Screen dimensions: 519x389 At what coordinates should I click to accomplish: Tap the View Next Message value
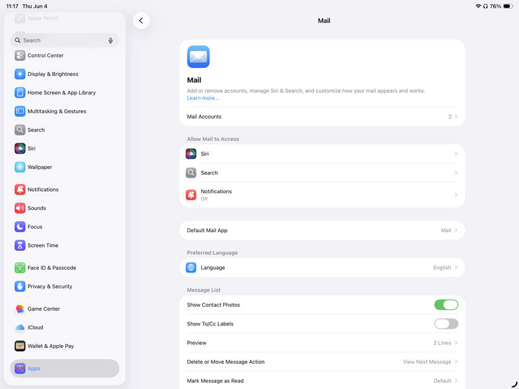(427, 362)
